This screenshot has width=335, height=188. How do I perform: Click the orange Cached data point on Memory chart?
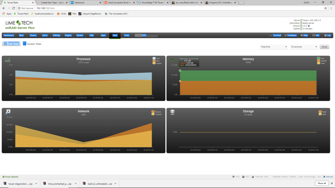pyautogui.click(x=180, y=81)
